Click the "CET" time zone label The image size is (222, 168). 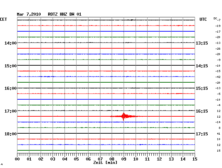pos(3,19)
